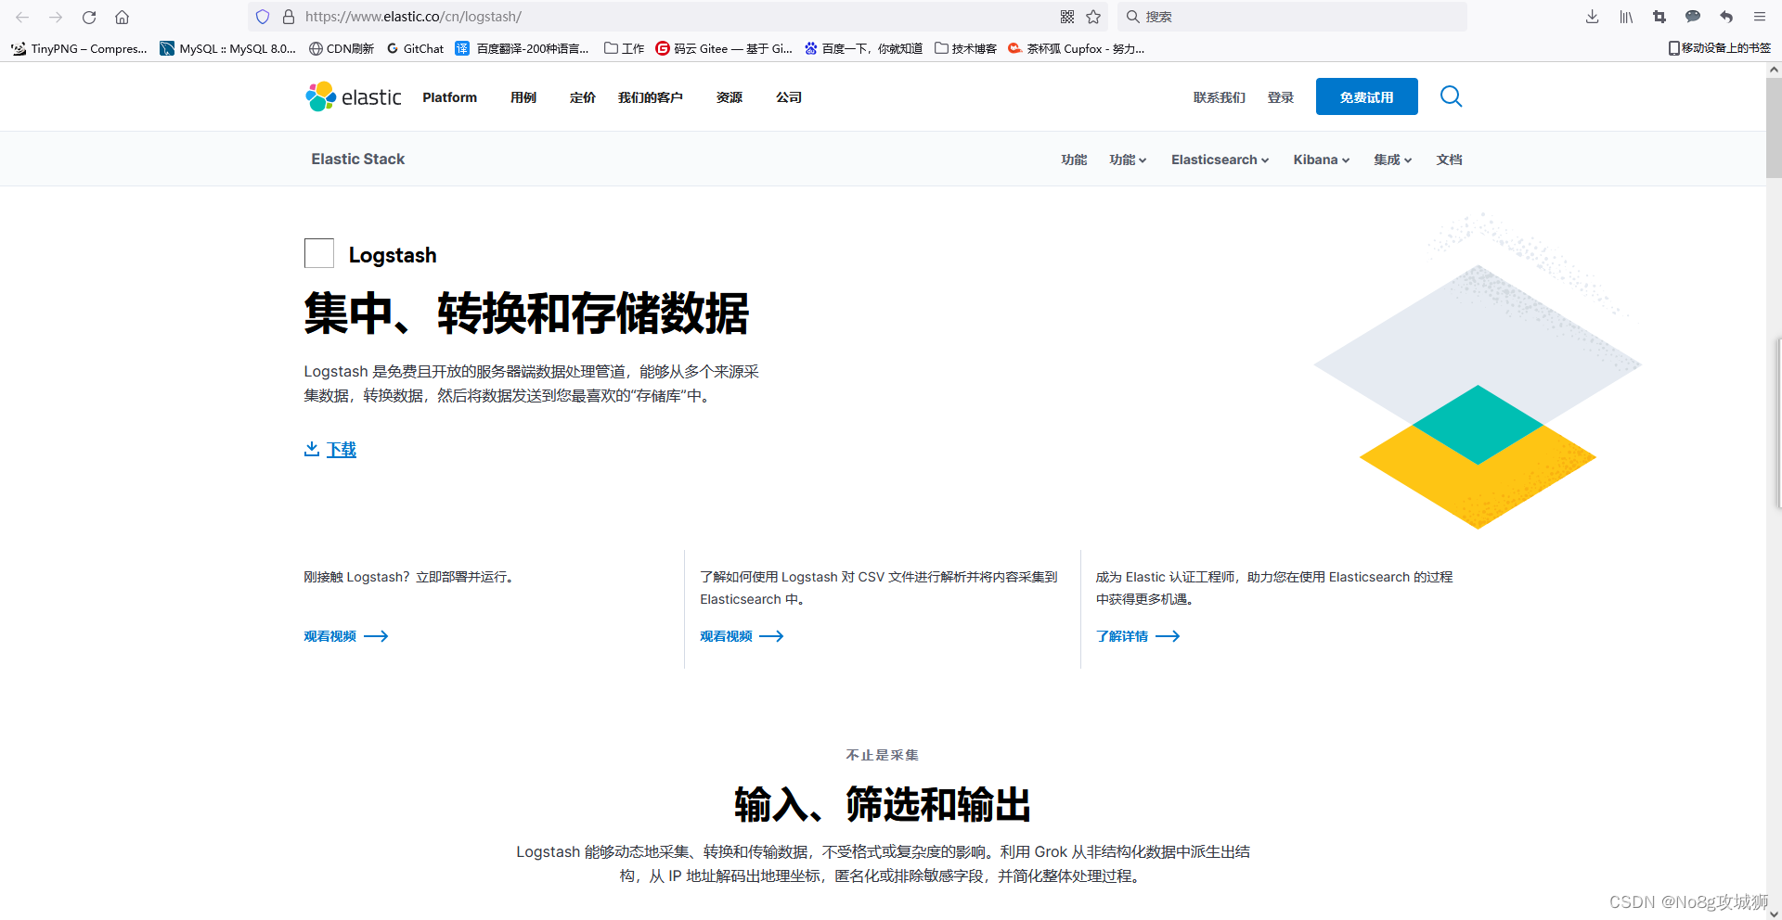Open the CSV tutorial 观看视频 link

click(x=727, y=635)
